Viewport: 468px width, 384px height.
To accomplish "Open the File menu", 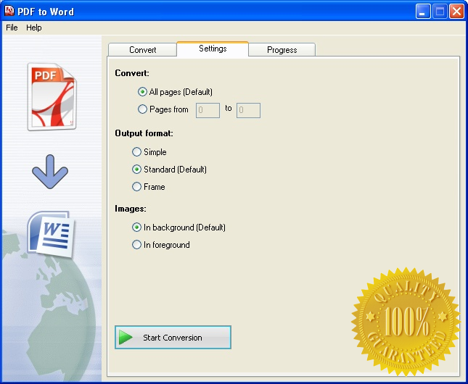I will (x=12, y=28).
